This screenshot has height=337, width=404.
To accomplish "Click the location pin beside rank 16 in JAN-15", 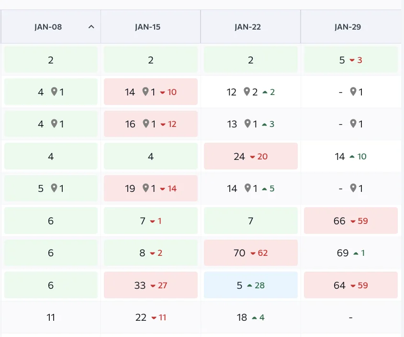I will [146, 124].
